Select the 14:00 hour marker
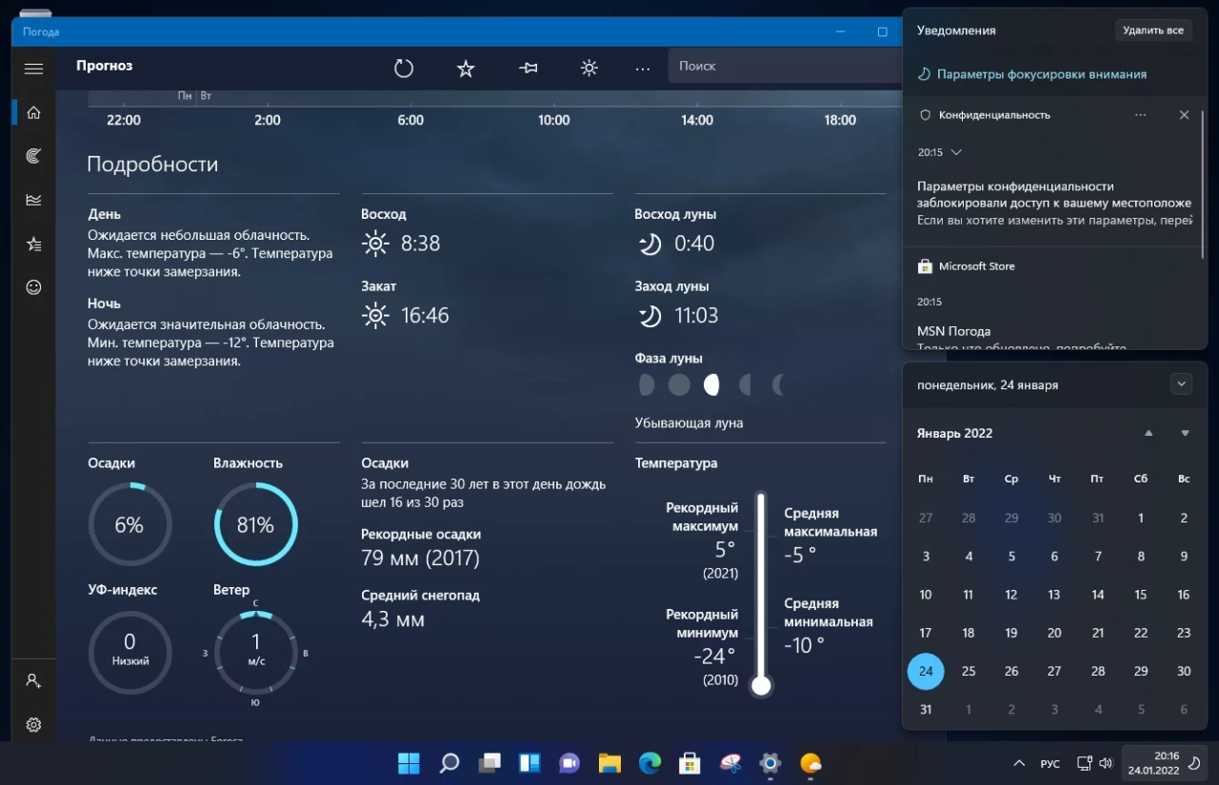The width and height of the screenshot is (1219, 785). (697, 120)
